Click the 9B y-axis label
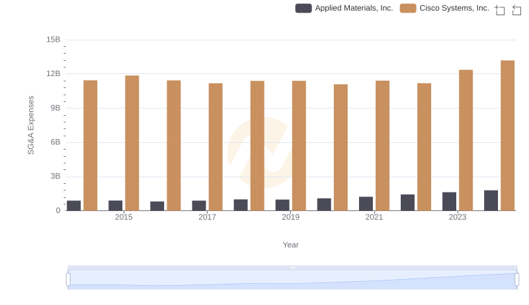529x305 pixels. [56, 108]
